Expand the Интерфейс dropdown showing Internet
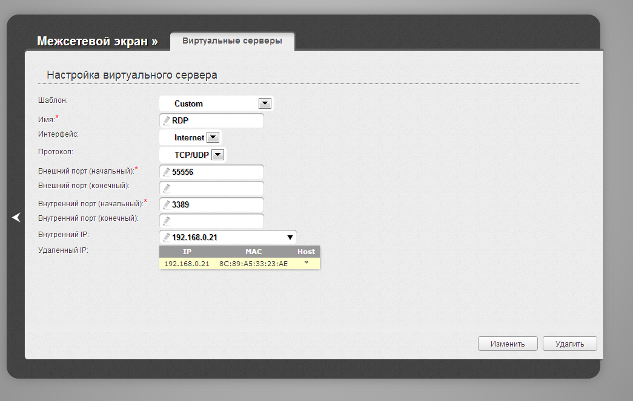Screen dimensions: 633x401 212,137
